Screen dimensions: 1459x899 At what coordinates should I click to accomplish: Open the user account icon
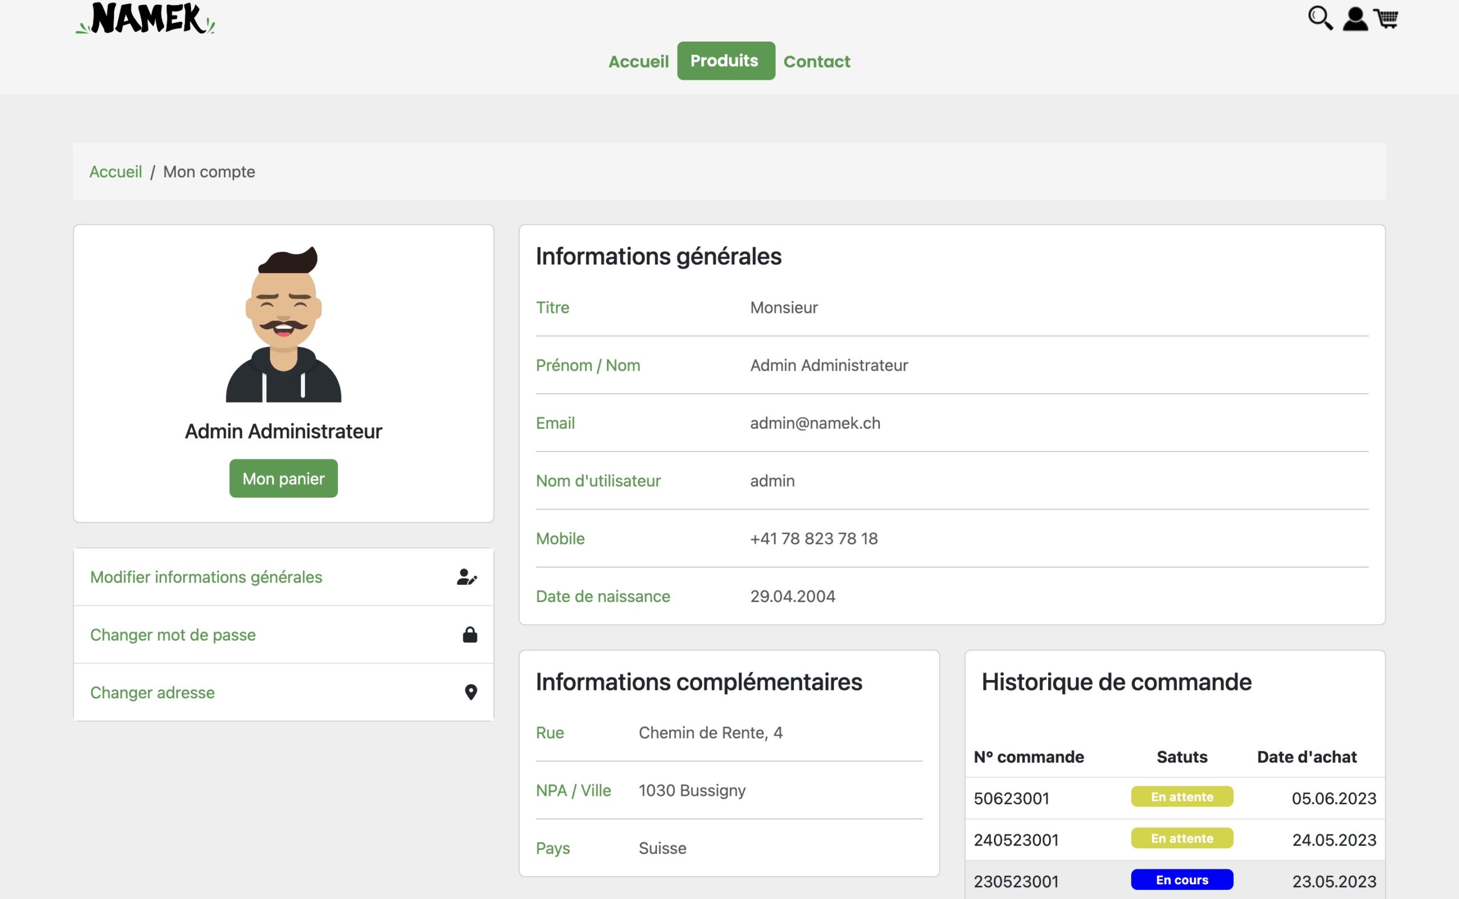[x=1355, y=19]
